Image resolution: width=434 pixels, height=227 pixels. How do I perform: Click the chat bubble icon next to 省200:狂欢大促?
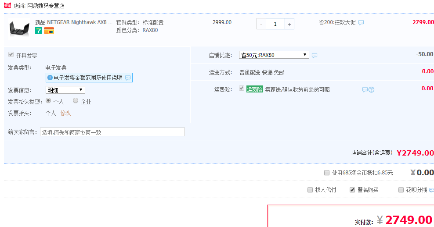pyautogui.click(x=361, y=23)
